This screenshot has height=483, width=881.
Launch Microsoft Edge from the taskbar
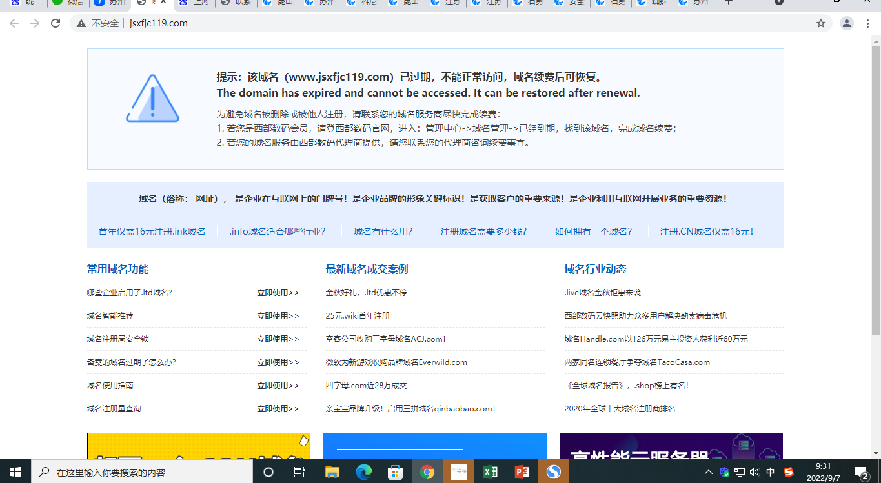(x=364, y=472)
